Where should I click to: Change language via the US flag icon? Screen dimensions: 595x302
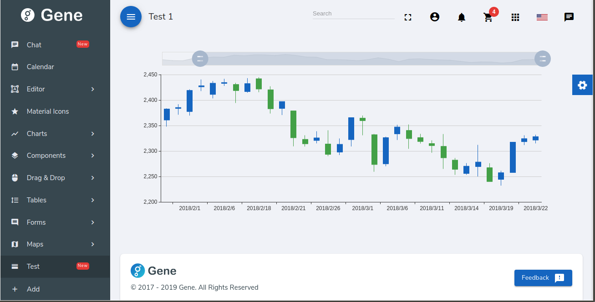coord(542,17)
